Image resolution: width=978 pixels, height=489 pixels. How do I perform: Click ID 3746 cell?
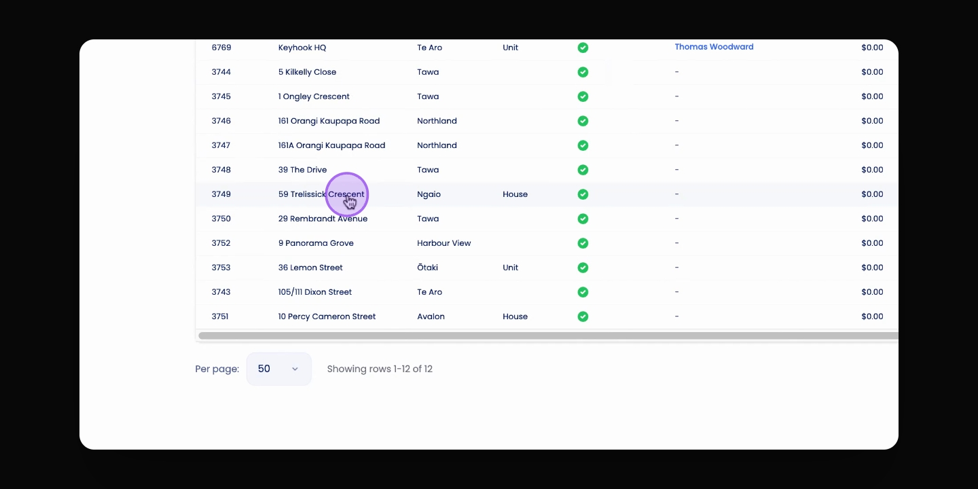(x=221, y=121)
